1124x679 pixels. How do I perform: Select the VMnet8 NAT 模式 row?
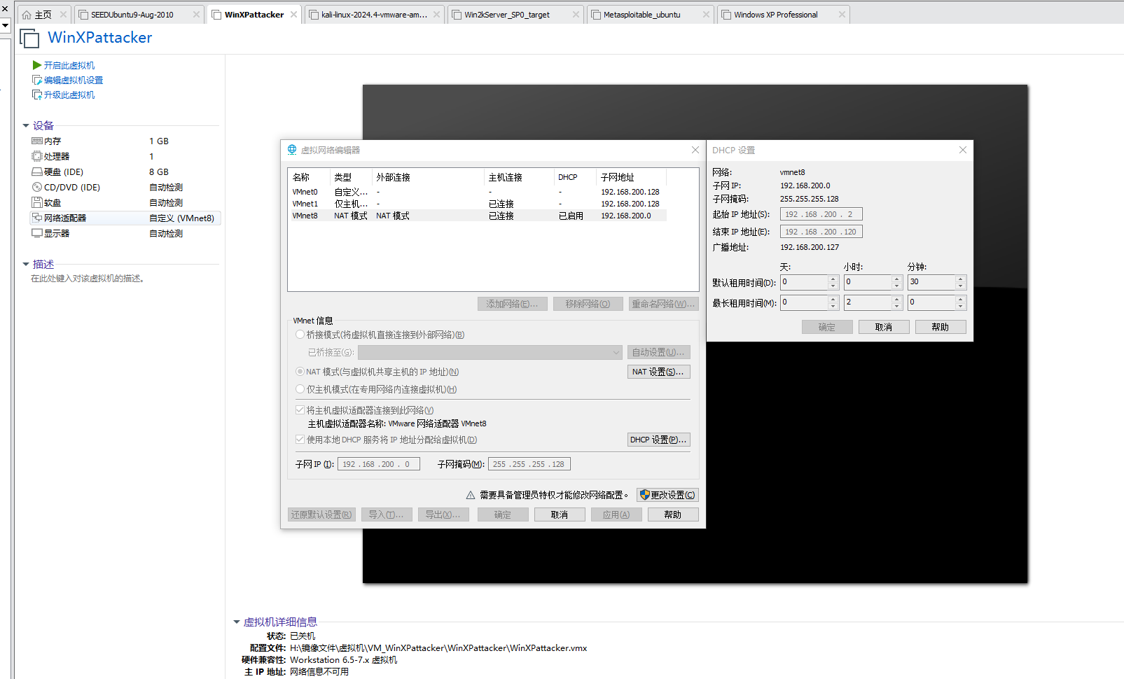click(477, 216)
